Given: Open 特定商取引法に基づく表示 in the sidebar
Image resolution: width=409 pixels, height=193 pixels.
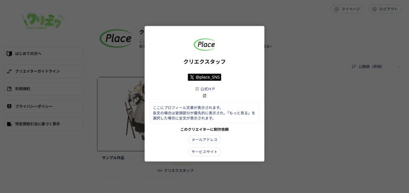Looking at the screenshot, I should click(x=44, y=124).
